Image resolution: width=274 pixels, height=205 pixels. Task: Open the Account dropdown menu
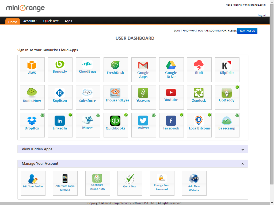[30, 21]
